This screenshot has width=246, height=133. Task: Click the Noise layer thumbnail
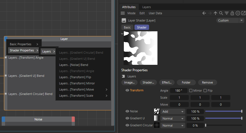pyautogui.click(x=157, y=111)
